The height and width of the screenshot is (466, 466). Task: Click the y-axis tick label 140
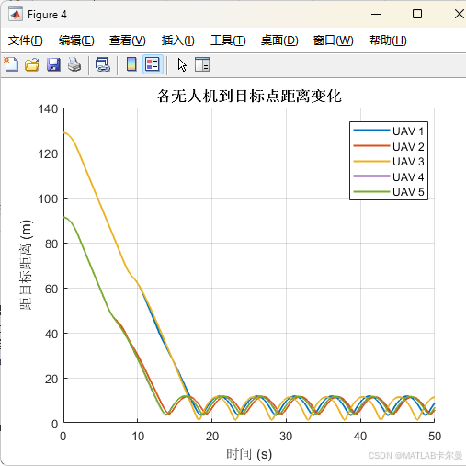[48, 108]
